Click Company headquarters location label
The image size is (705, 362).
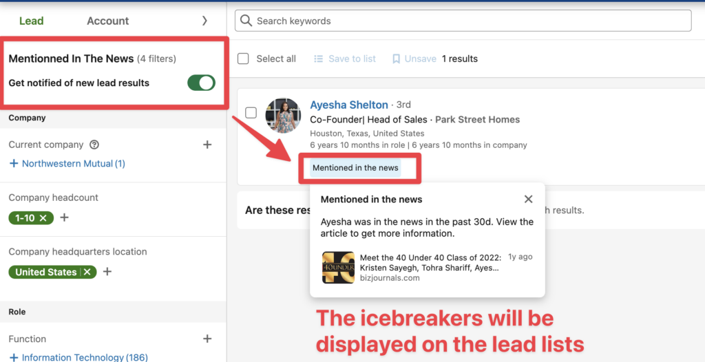(78, 252)
